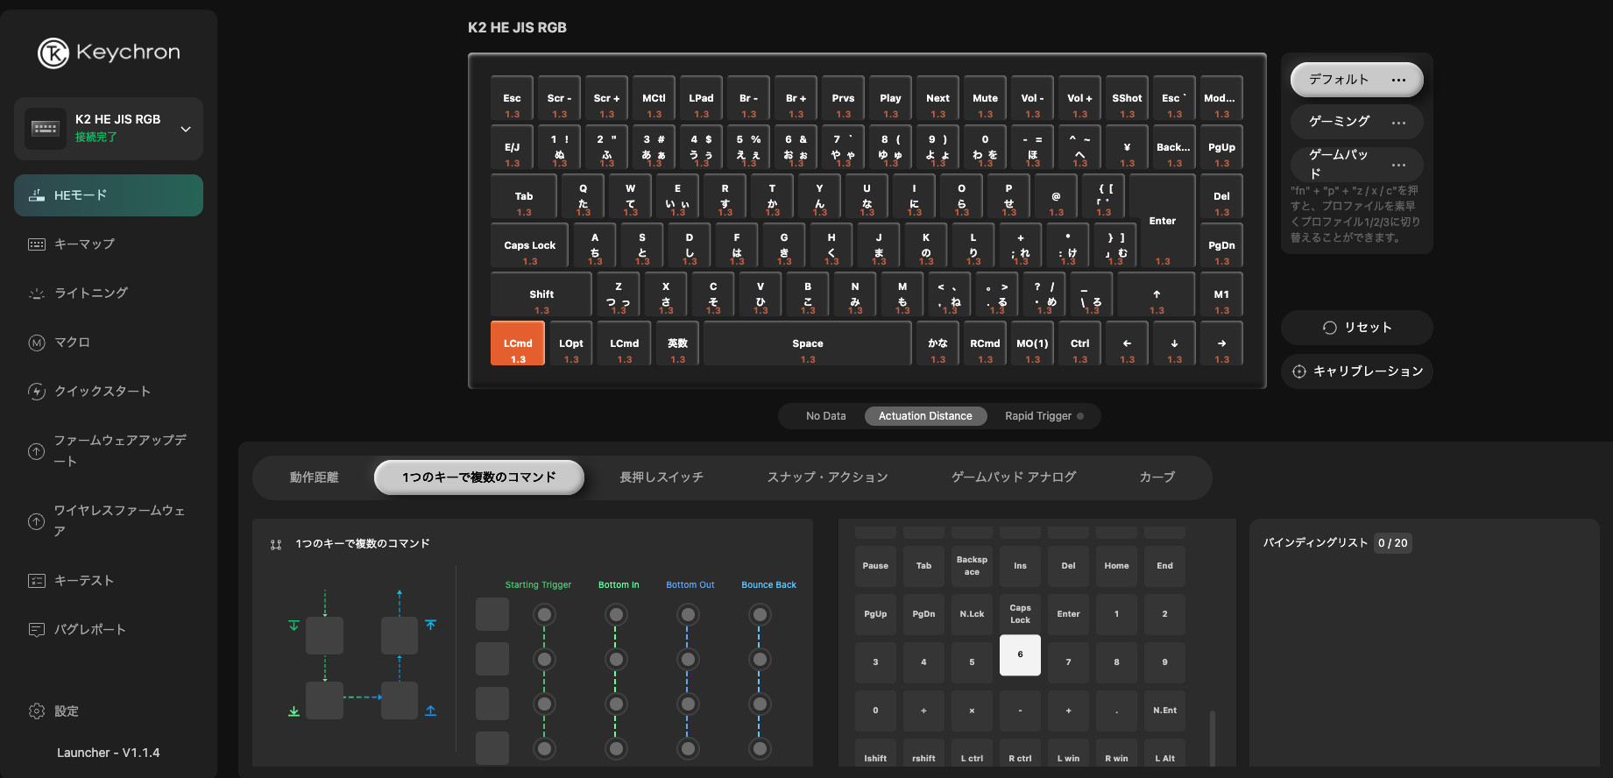Click the リセット reset button

pyautogui.click(x=1356, y=328)
